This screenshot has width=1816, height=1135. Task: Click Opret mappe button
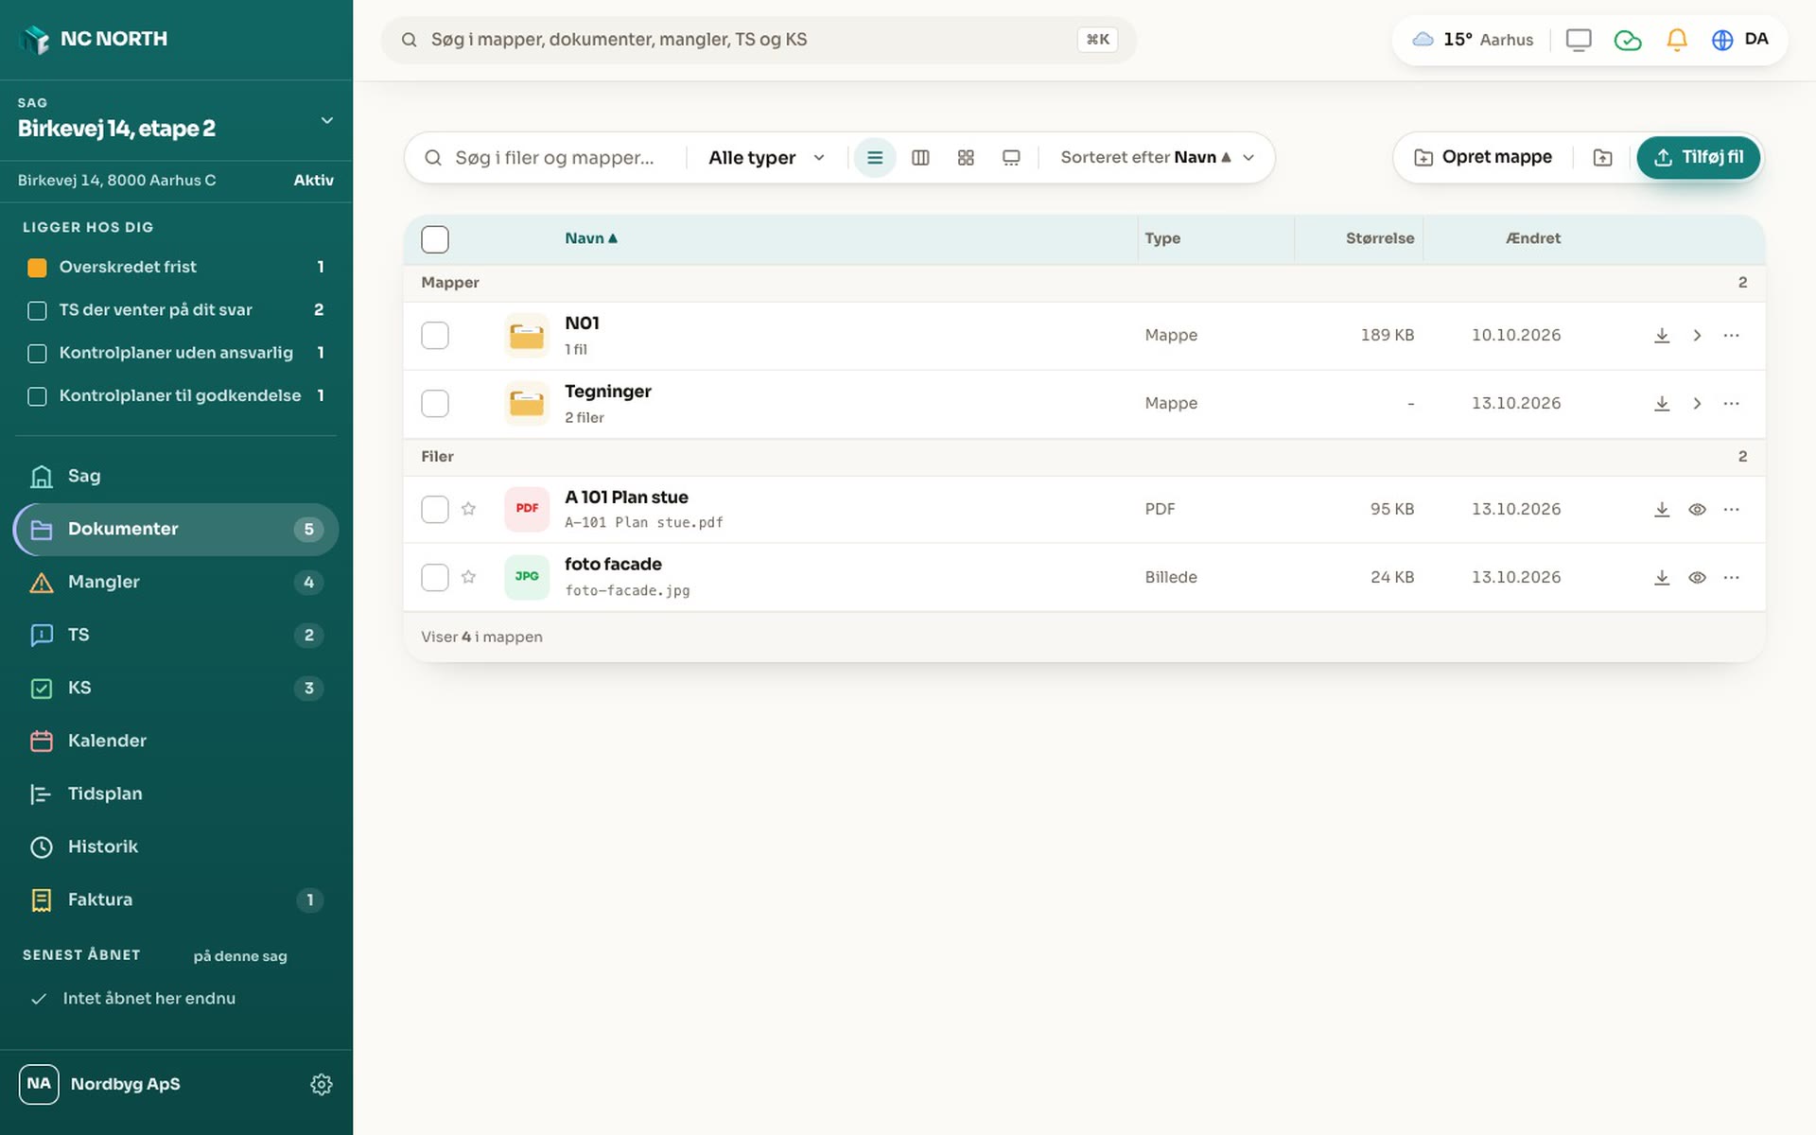1483,158
